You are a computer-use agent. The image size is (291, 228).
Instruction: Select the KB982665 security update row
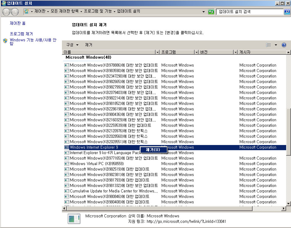click(175, 82)
